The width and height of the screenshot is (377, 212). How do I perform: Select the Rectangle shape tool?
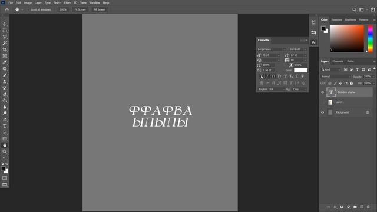pyautogui.click(x=5, y=139)
